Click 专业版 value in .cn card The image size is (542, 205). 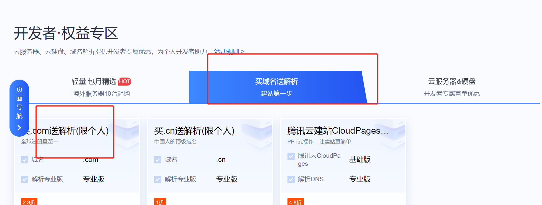point(227,179)
